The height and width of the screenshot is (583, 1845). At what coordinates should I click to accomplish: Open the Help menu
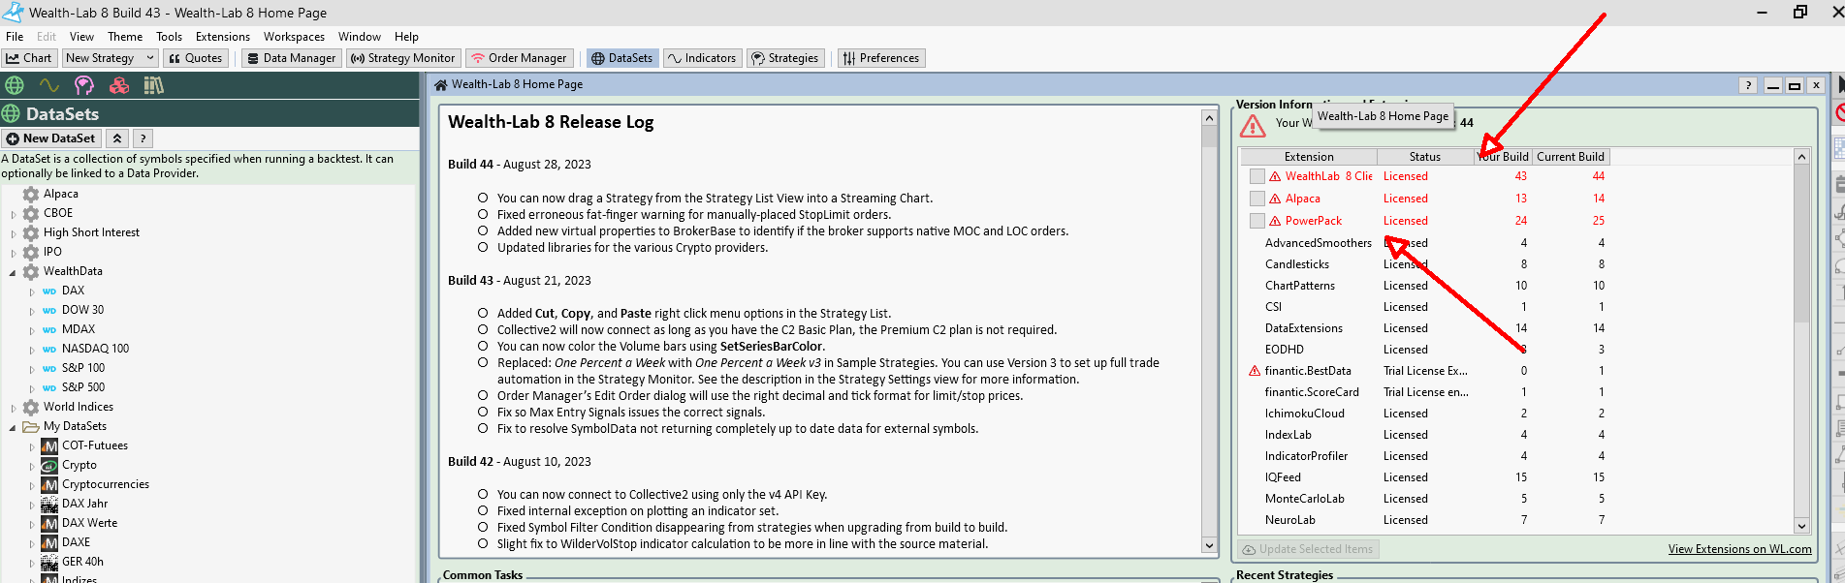tap(406, 37)
